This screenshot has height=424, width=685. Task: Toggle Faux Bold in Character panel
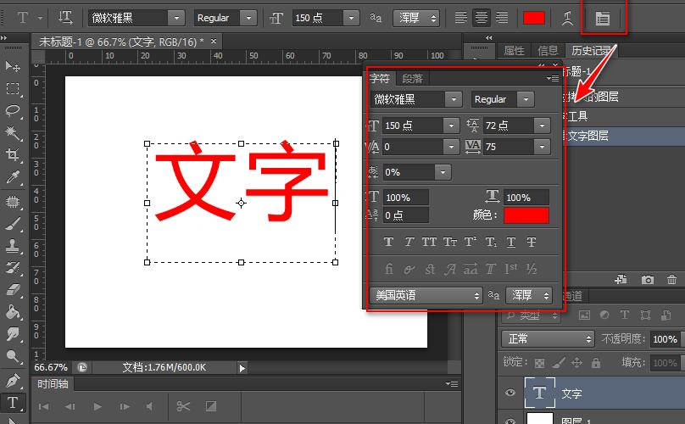click(x=388, y=243)
